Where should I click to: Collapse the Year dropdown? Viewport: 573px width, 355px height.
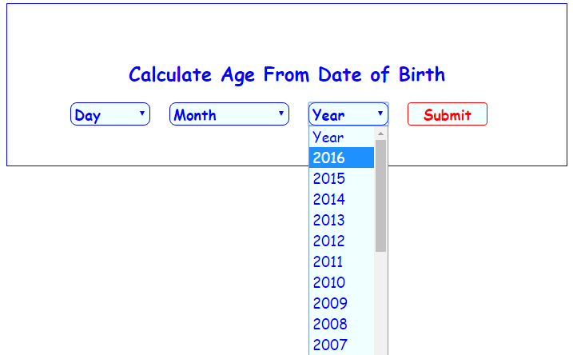tap(348, 114)
